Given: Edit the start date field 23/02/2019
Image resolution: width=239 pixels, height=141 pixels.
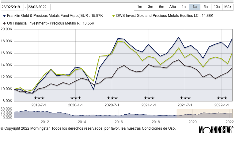Looking at the screenshot, I should pos(12,7).
